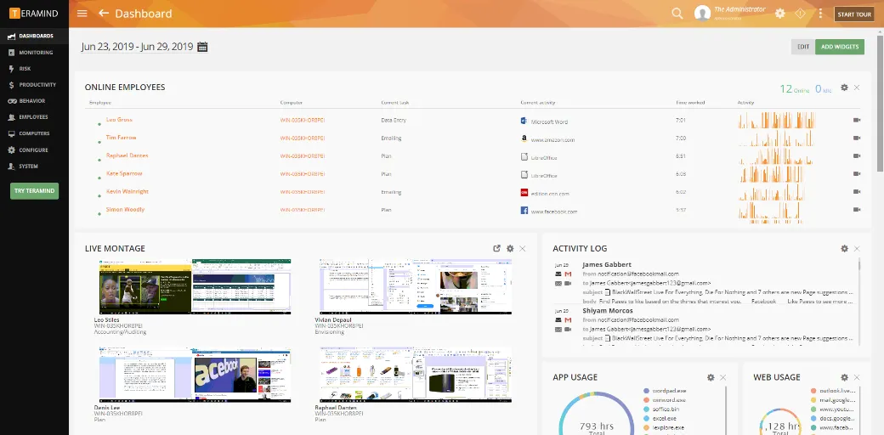
Task: Click the wordpad.exe legend color dot
Action: click(x=646, y=391)
